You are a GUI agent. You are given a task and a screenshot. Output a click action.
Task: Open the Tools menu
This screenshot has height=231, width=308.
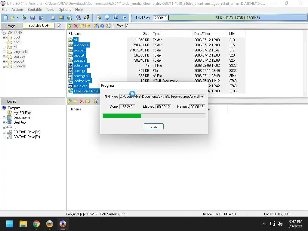(50, 10)
